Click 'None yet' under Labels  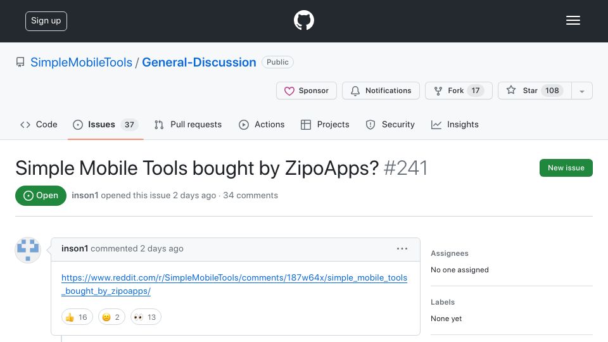(x=446, y=319)
